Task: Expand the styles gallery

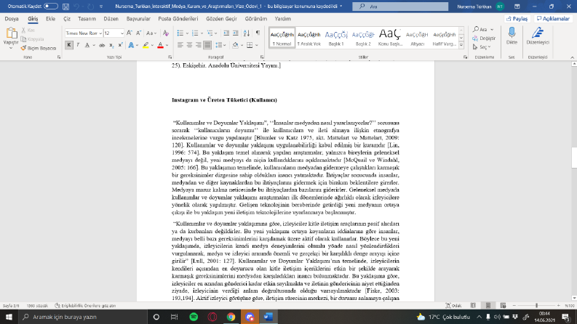Action: (x=461, y=45)
